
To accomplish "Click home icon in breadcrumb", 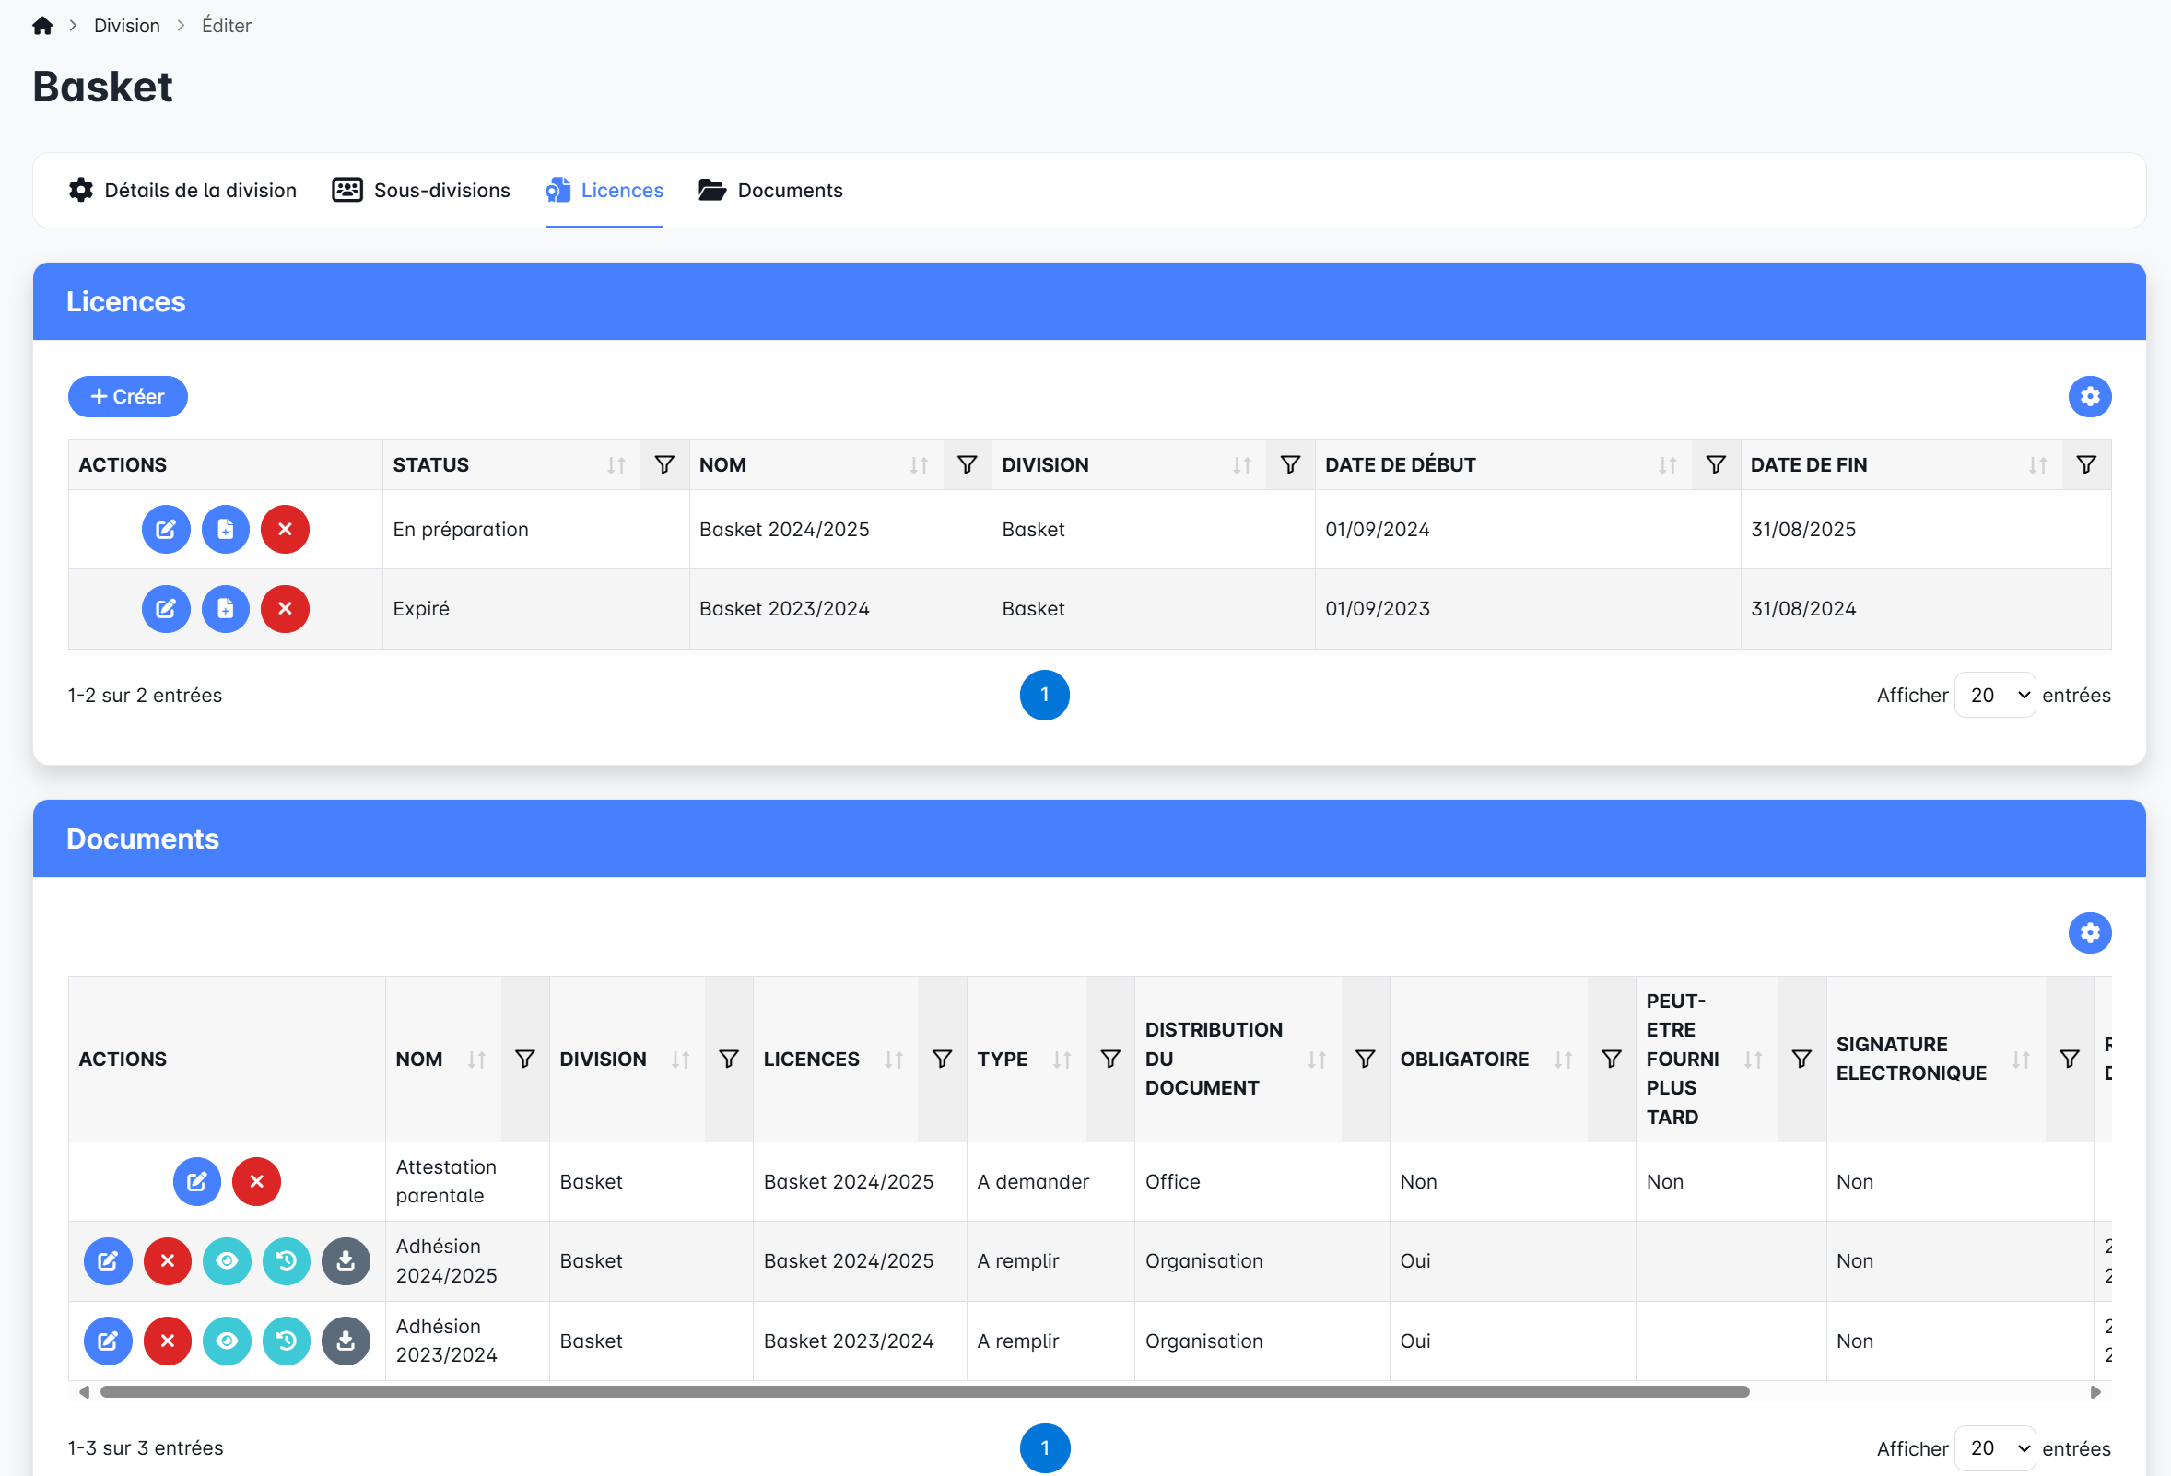I will coord(42,26).
